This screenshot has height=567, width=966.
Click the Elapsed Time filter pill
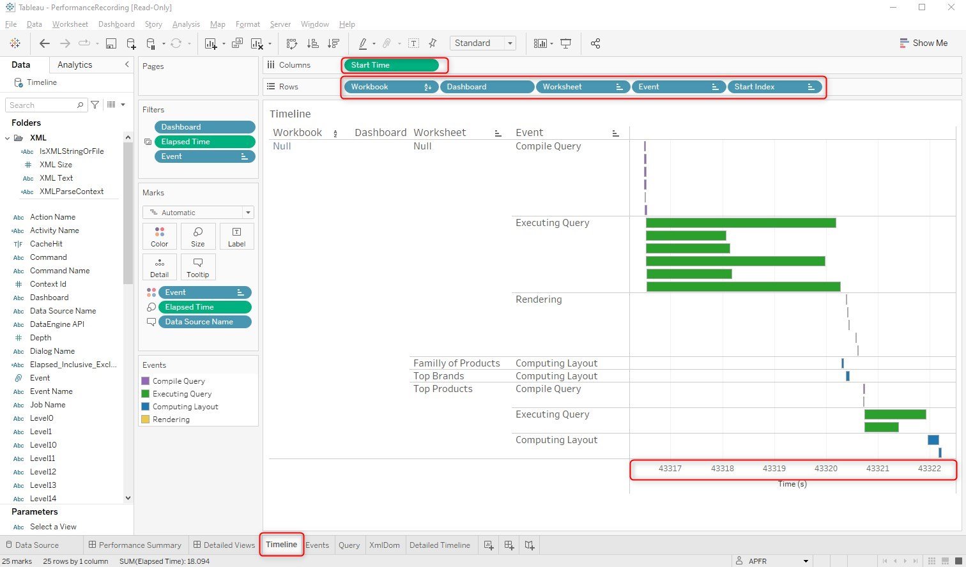tap(204, 142)
